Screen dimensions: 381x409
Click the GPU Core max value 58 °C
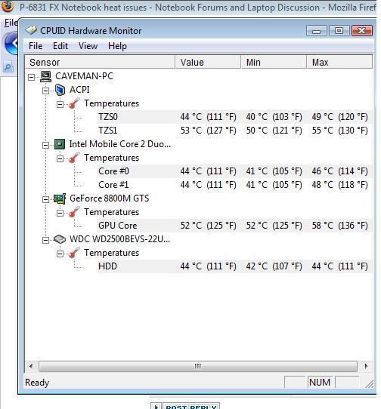tap(339, 226)
